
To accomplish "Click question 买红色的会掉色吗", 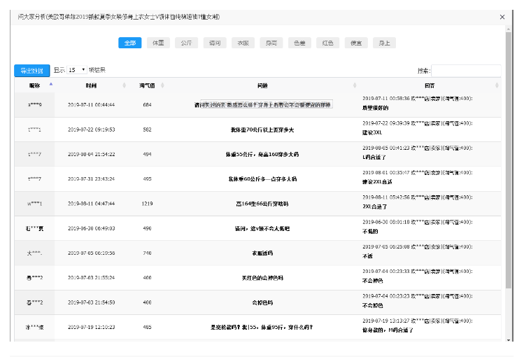I will [262, 278].
